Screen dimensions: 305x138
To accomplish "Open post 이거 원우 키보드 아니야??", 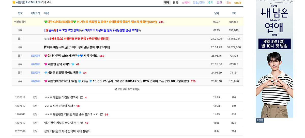I will [x=61, y=123].
